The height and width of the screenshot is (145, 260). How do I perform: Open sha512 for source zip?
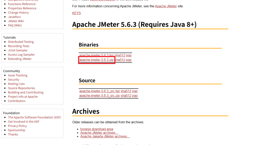[126, 96]
